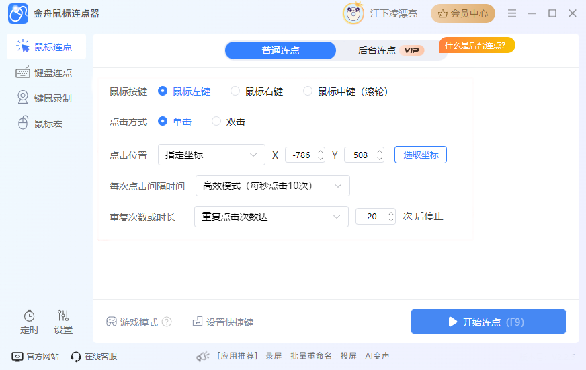Screen dimensions: 586x370
Task: Click the 开始连点 (F9) button
Action: coord(489,322)
